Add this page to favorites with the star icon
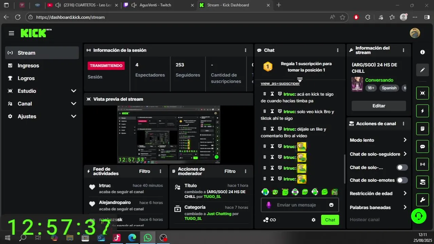Screen dimensions: 434x244 pyautogui.click(x=343, y=17)
